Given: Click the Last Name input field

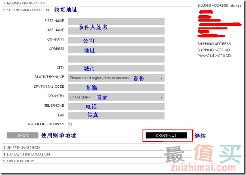Looking at the screenshot, I should [116, 30].
